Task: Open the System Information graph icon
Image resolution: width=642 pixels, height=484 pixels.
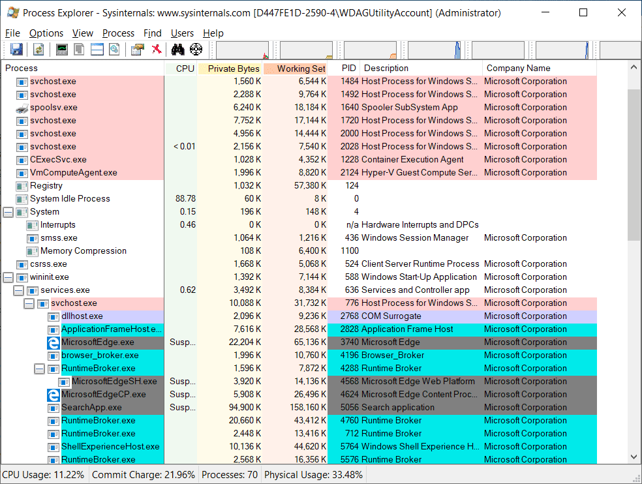Action: 62,50
